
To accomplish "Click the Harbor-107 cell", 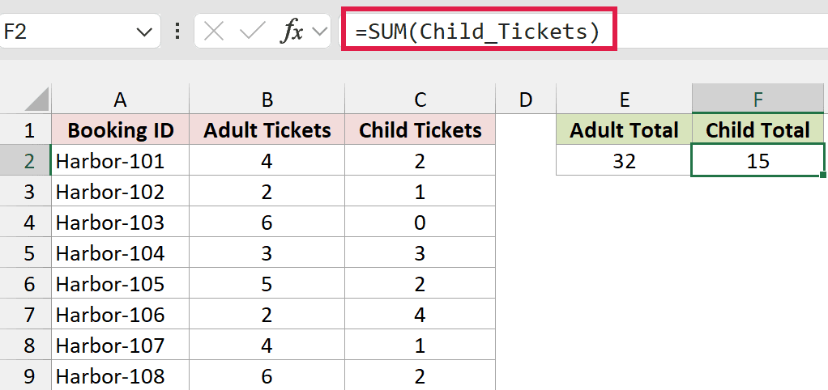I will coord(120,345).
